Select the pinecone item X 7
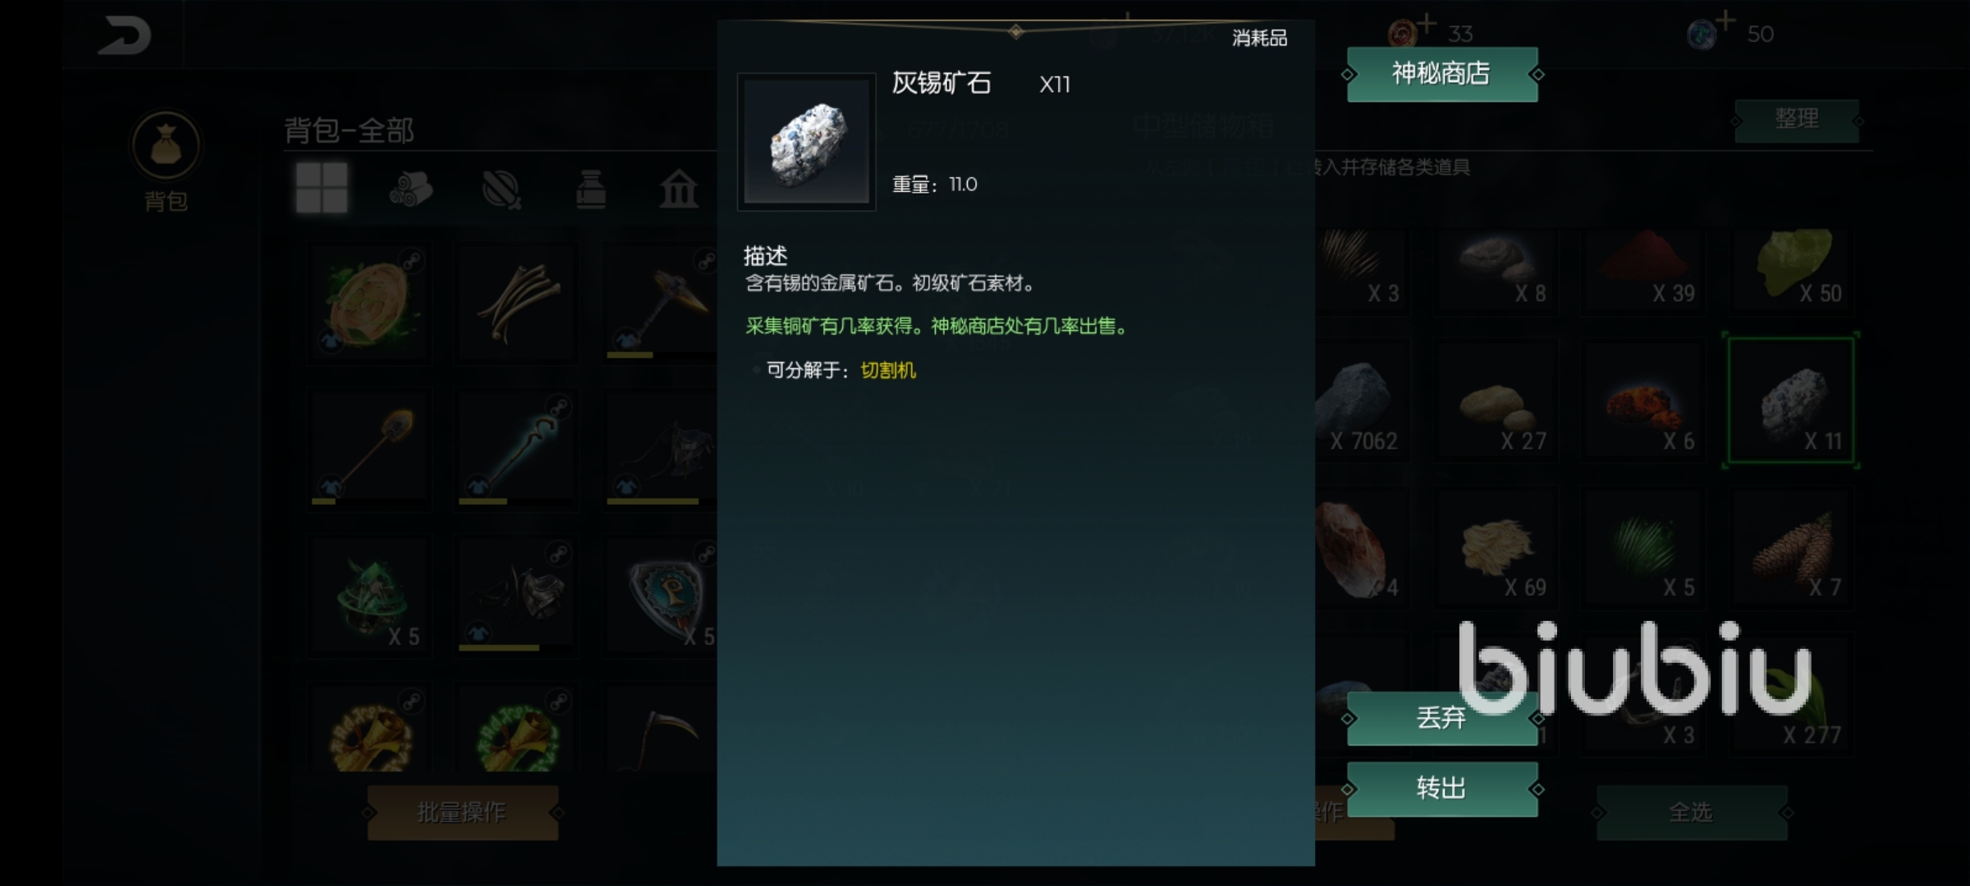 click(1792, 548)
